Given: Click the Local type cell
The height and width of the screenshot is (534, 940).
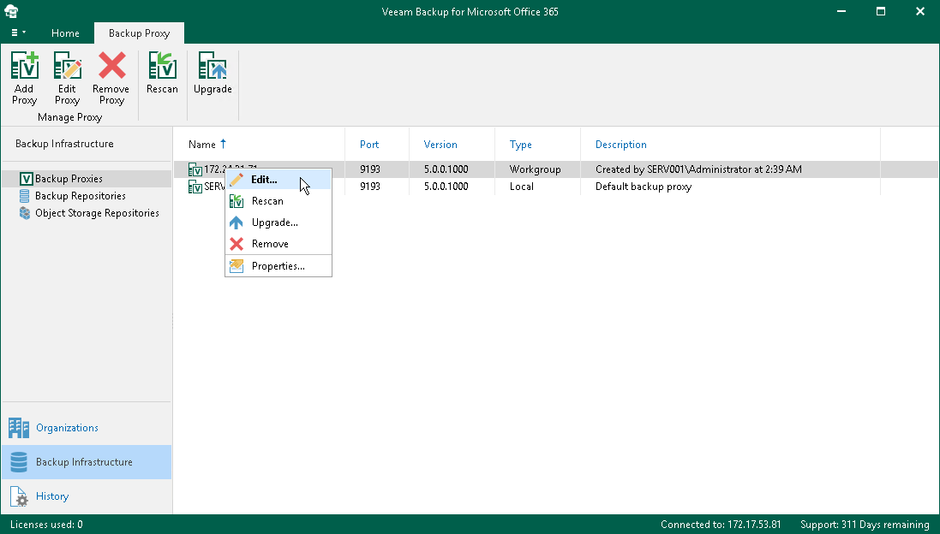Looking at the screenshot, I should point(522,187).
